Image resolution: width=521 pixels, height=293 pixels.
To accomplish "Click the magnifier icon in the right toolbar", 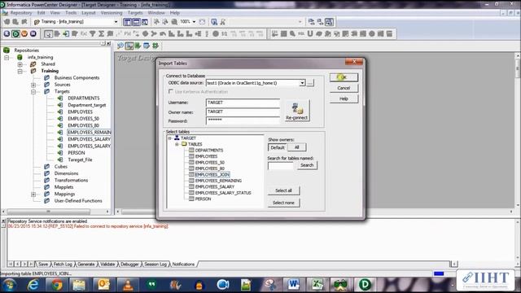I will point(292,33).
